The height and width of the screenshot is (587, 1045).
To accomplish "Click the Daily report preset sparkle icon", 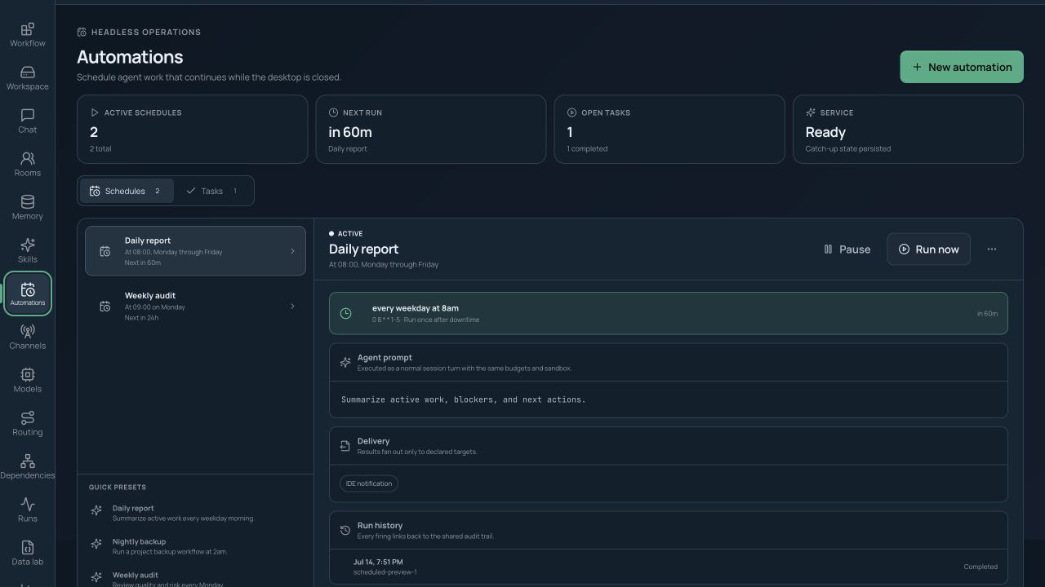I will (96, 510).
